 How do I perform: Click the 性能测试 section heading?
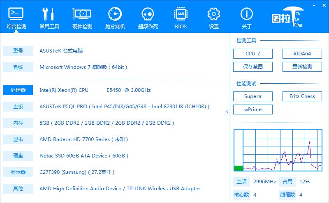click(246, 84)
